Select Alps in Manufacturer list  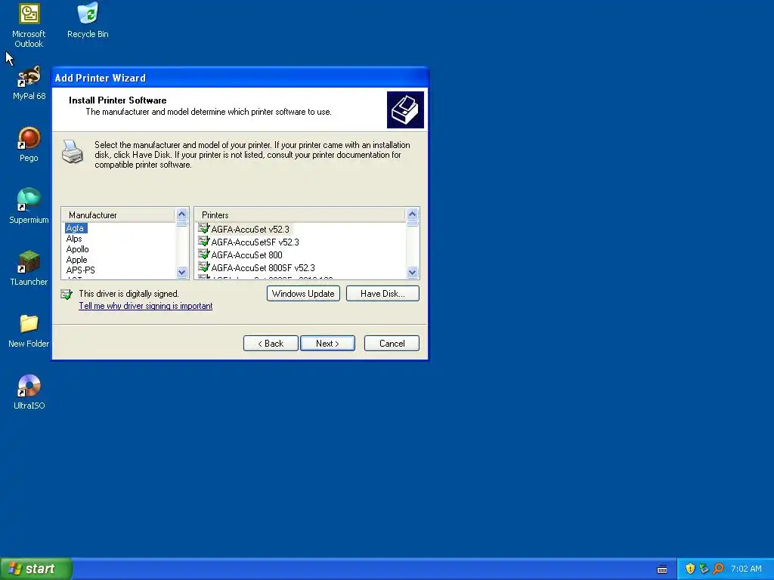click(74, 239)
